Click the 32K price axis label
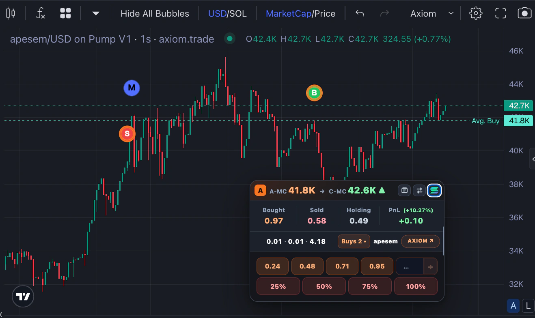Image resolution: width=535 pixels, height=318 pixels. [x=516, y=284]
